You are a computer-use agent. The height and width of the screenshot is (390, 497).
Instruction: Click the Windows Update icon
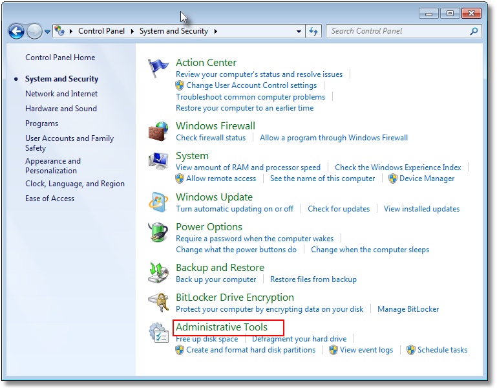(x=158, y=202)
